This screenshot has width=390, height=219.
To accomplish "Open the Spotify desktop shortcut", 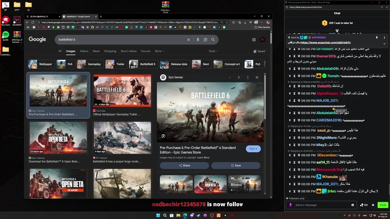I will [x=5, y=36].
